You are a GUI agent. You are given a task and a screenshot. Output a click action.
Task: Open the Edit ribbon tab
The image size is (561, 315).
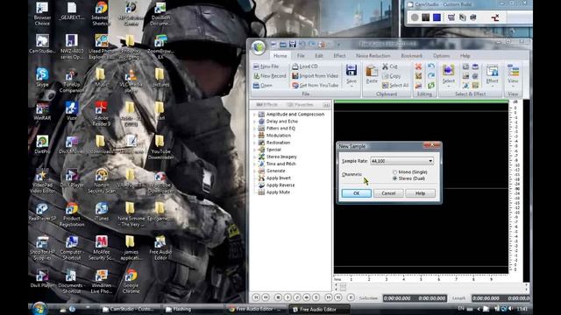[x=319, y=56]
